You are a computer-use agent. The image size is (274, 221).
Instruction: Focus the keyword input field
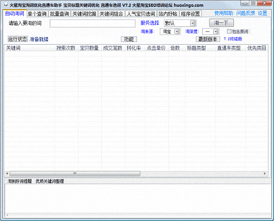coord(92,23)
